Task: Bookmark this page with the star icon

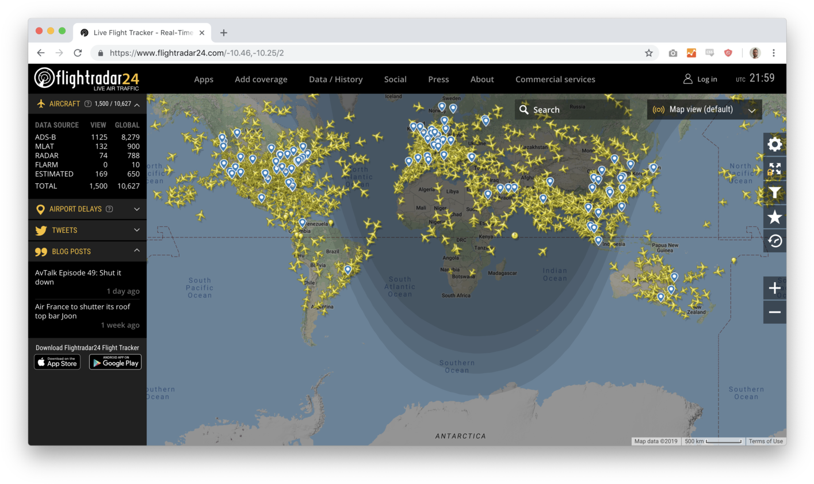Action: [649, 53]
